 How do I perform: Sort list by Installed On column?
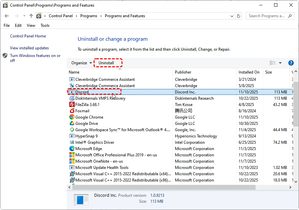tap(249, 72)
